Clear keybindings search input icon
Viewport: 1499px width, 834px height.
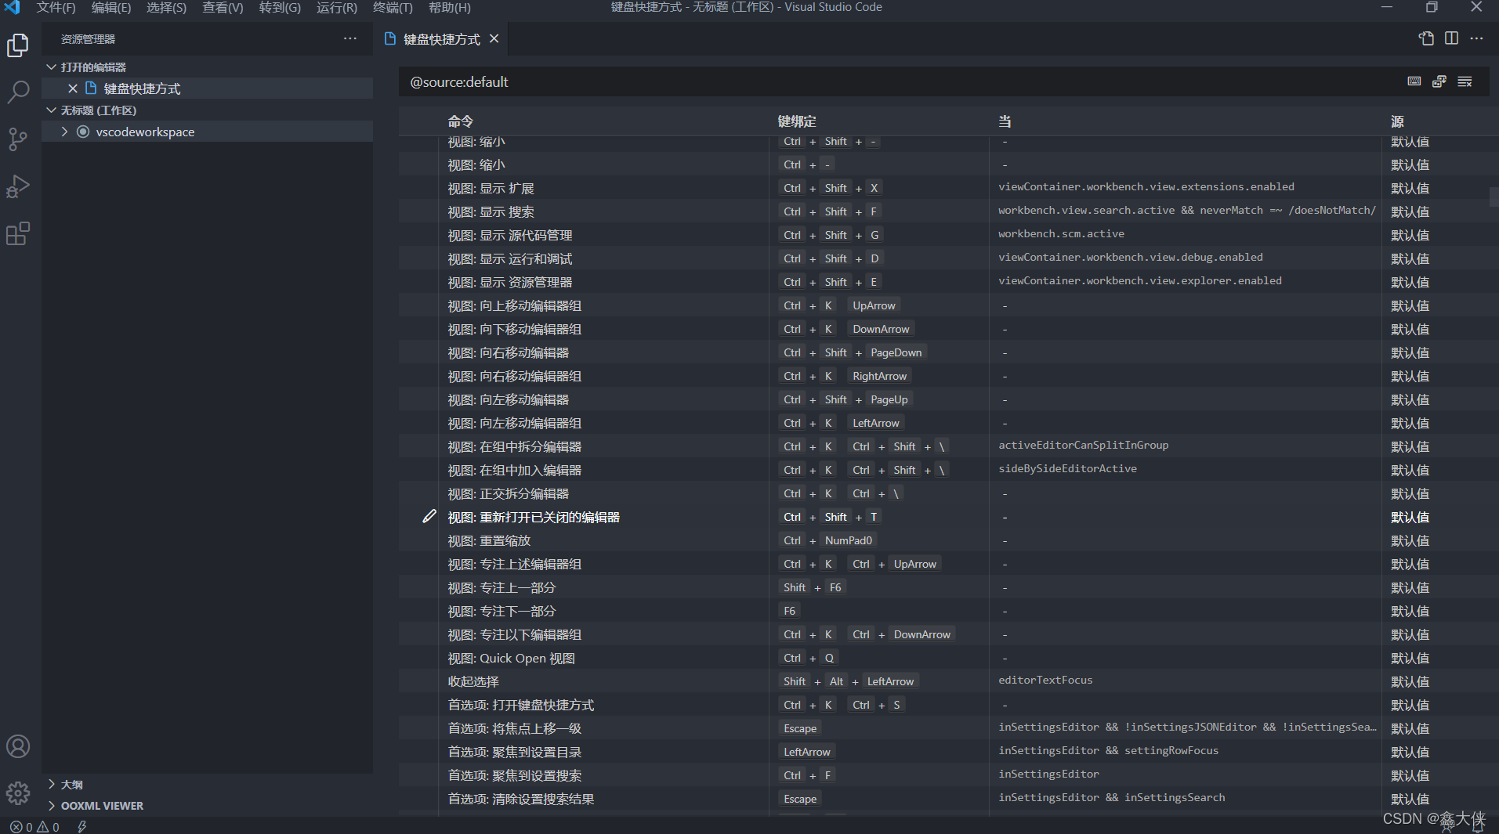coord(1465,81)
